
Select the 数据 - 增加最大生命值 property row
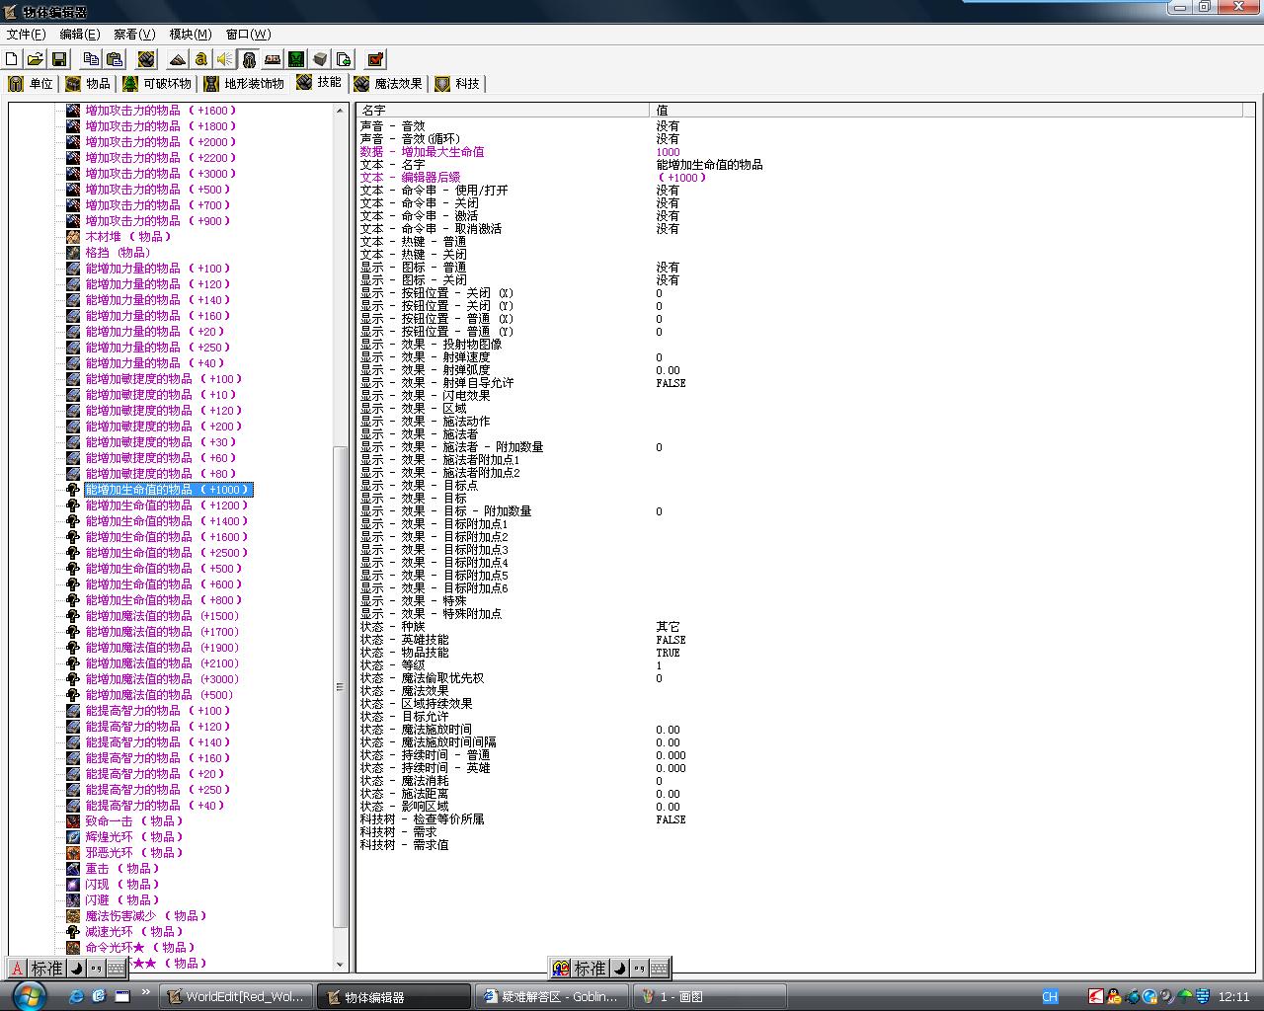pyautogui.click(x=804, y=152)
